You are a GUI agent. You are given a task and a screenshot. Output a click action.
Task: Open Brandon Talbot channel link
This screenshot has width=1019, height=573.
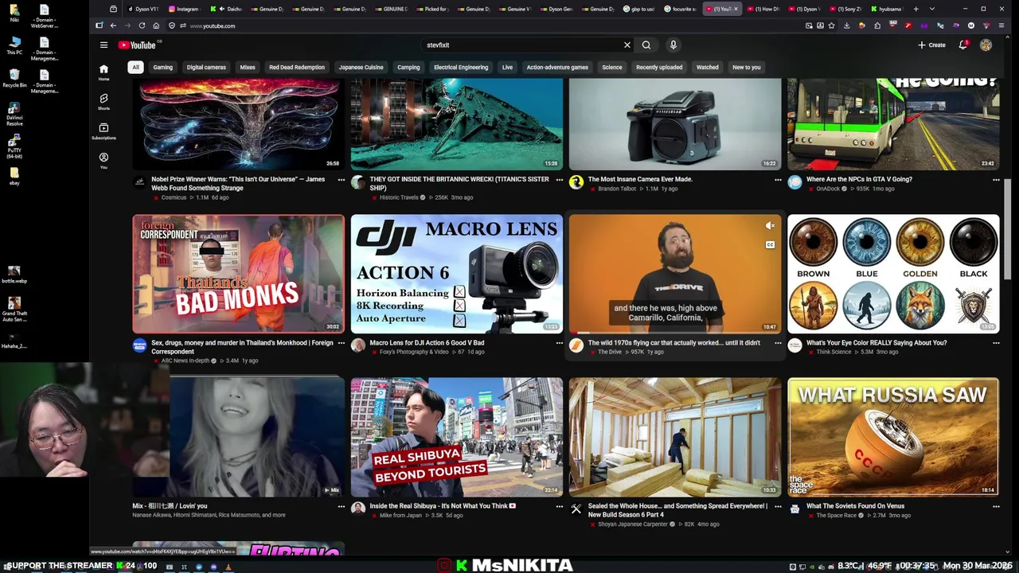coord(619,189)
